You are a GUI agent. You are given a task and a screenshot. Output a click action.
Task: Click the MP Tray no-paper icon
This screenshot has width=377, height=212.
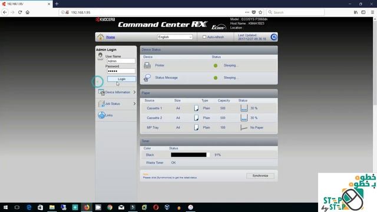coord(243,127)
